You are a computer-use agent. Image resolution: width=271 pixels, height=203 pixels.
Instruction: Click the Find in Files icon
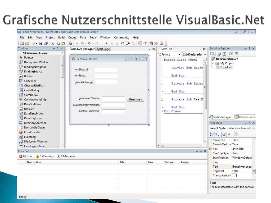[70, 43]
